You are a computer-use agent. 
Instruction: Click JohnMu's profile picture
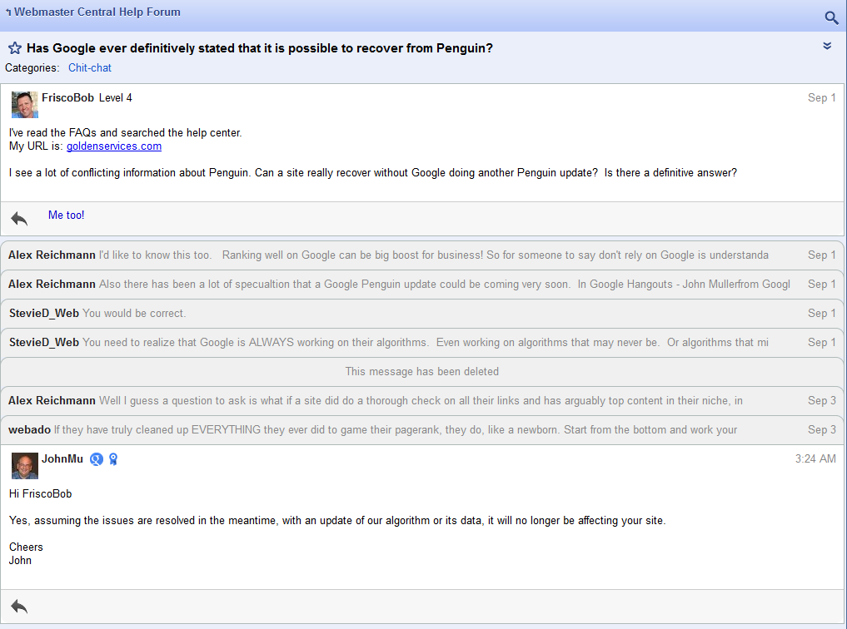click(x=24, y=465)
